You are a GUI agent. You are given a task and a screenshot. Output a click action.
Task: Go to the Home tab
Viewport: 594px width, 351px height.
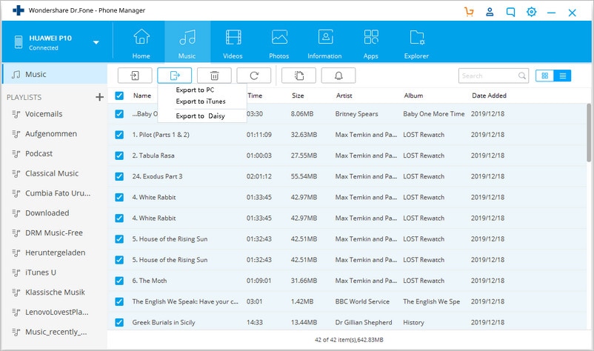tap(141, 43)
